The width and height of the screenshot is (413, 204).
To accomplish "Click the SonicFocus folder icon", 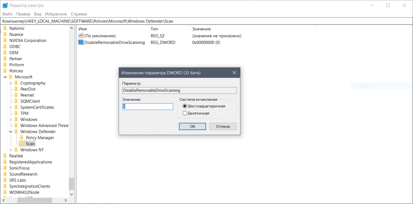I will 5,168.
